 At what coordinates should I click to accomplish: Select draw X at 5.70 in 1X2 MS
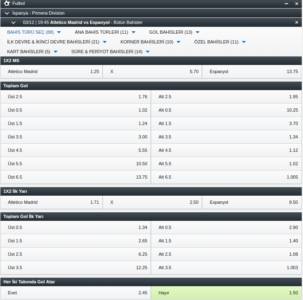tap(152, 71)
